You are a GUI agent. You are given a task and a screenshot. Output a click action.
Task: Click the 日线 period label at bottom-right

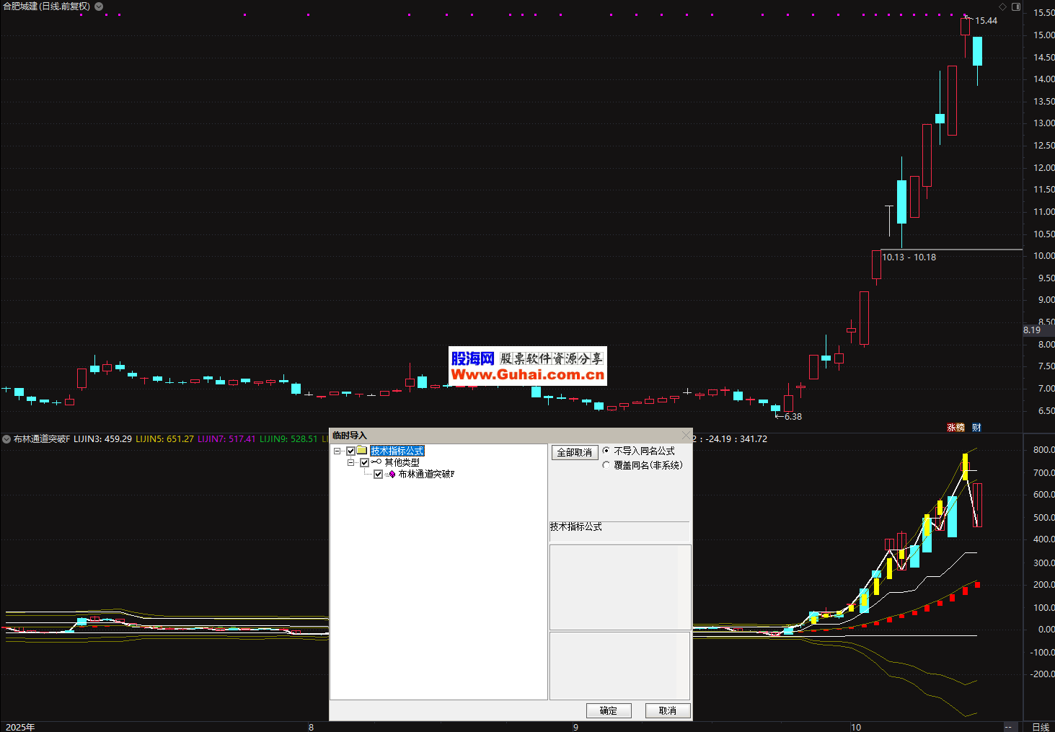(1040, 727)
